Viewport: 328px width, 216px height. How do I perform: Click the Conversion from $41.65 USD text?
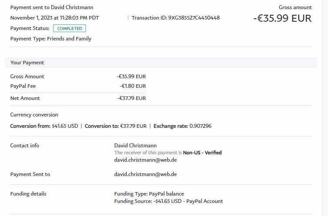pyautogui.click(x=44, y=126)
